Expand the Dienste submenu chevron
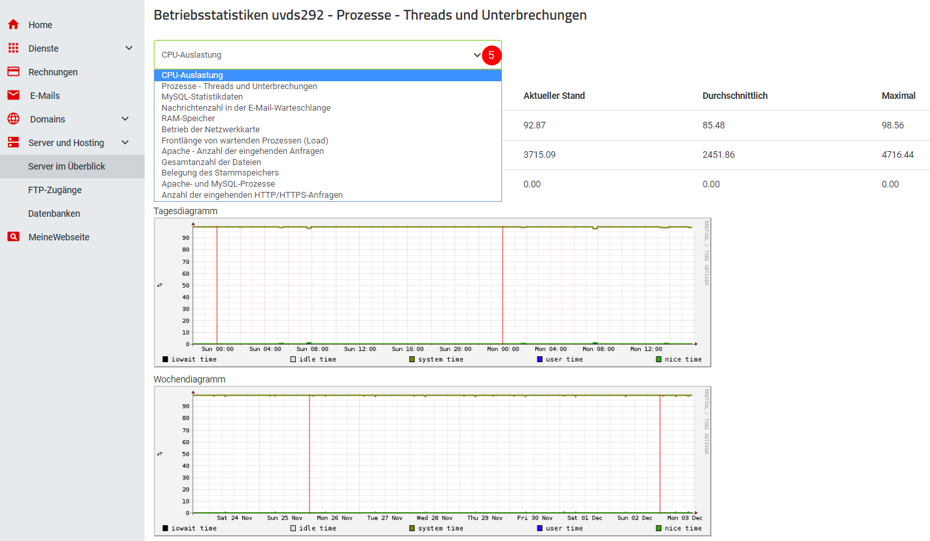The width and height of the screenshot is (930, 541). [x=129, y=48]
